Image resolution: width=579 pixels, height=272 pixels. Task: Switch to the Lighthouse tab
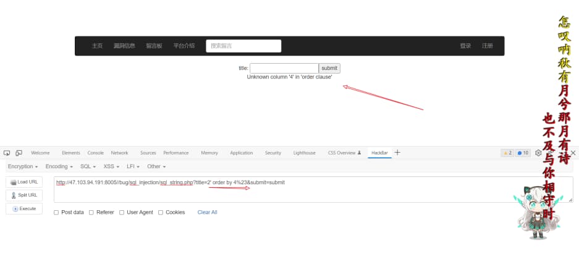point(304,153)
